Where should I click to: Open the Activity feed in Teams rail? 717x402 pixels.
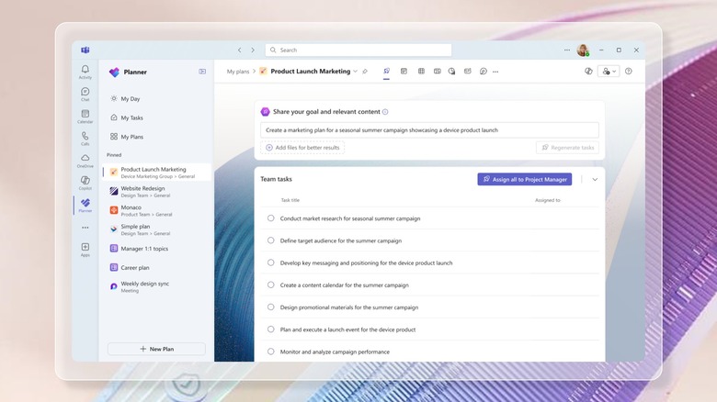pyautogui.click(x=85, y=72)
